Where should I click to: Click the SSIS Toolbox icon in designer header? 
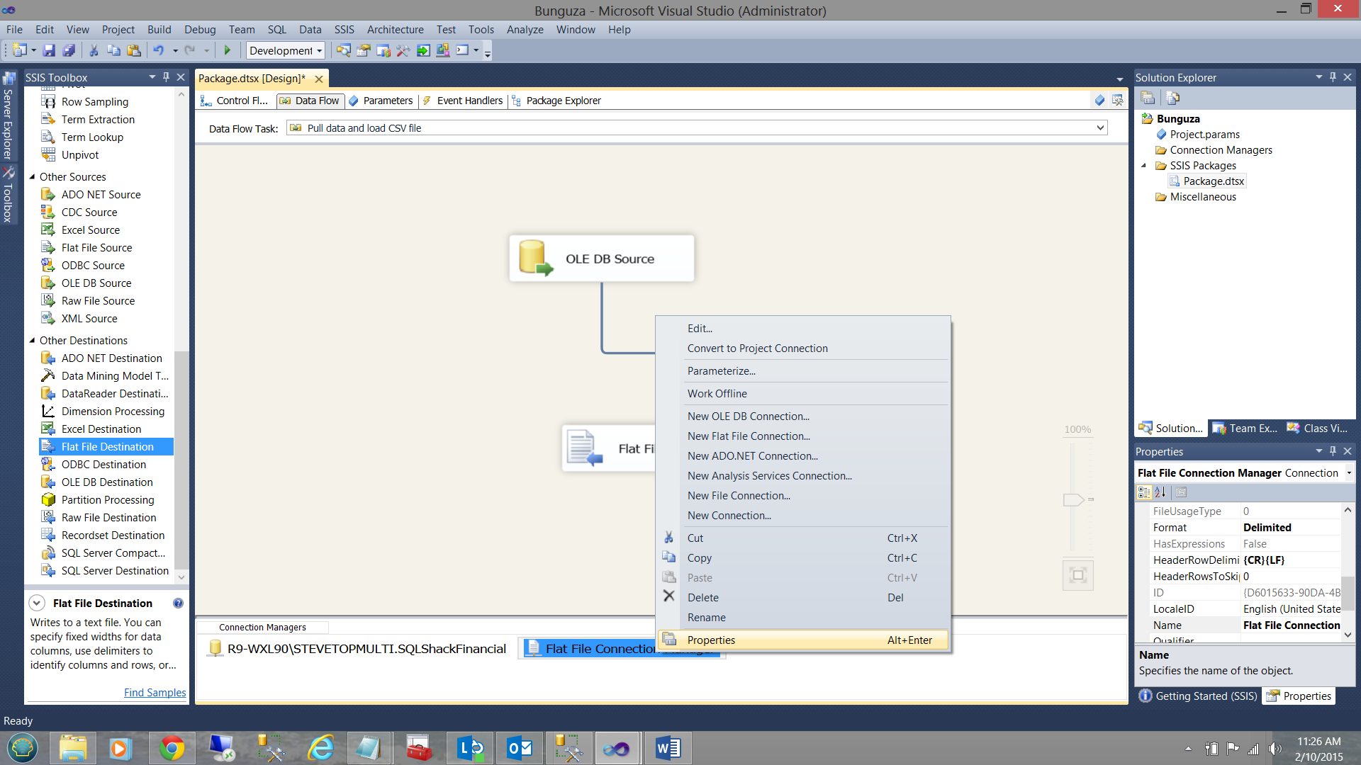tap(1118, 101)
